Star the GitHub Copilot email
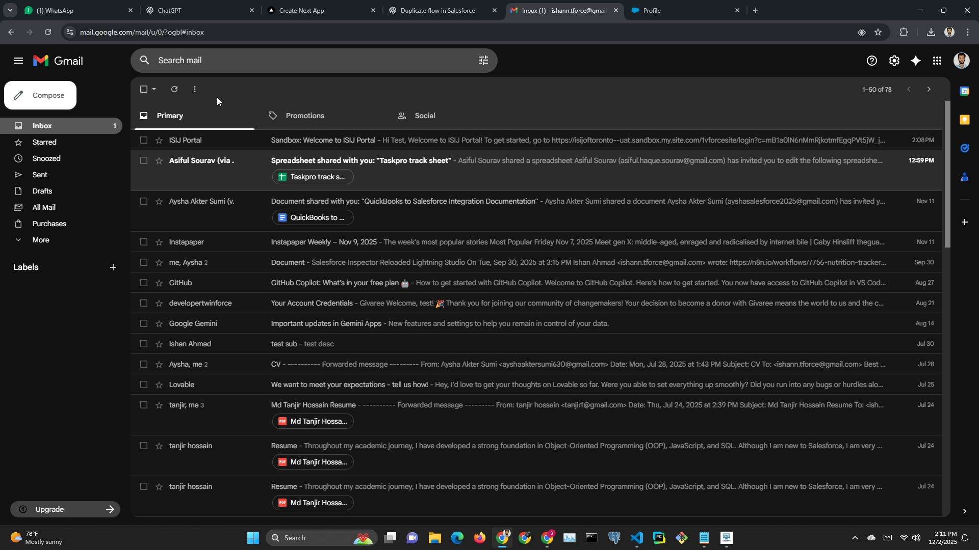Viewport: 979px width, 550px height. [159, 283]
